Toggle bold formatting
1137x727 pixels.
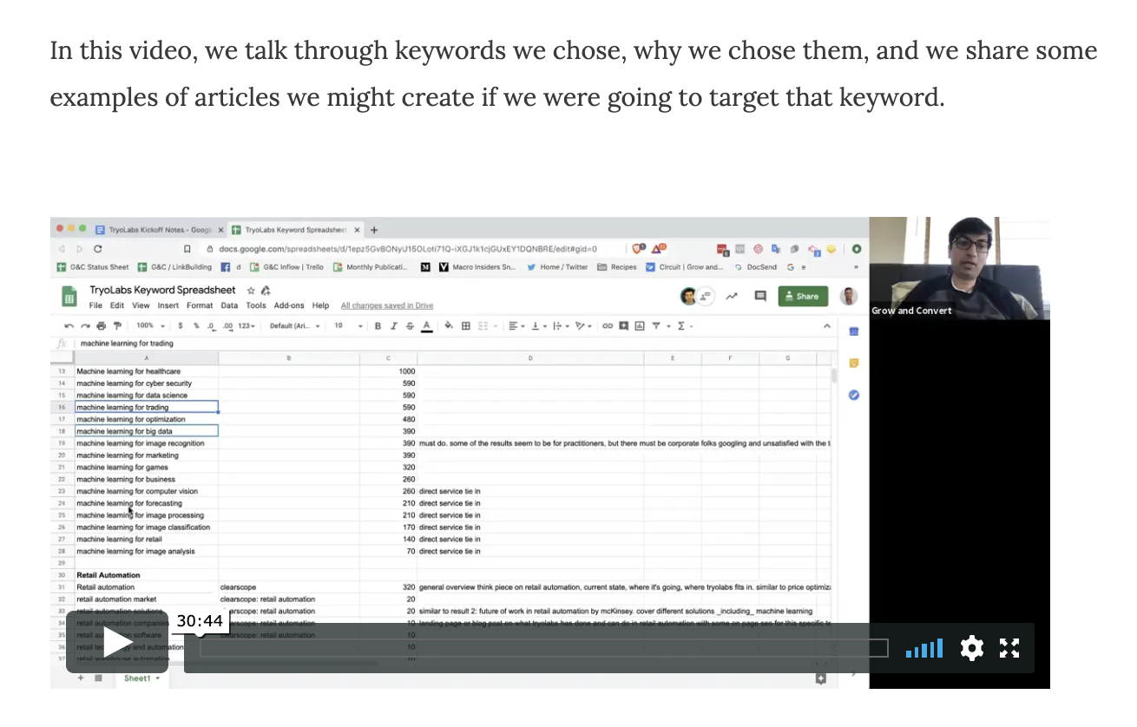coord(378,326)
